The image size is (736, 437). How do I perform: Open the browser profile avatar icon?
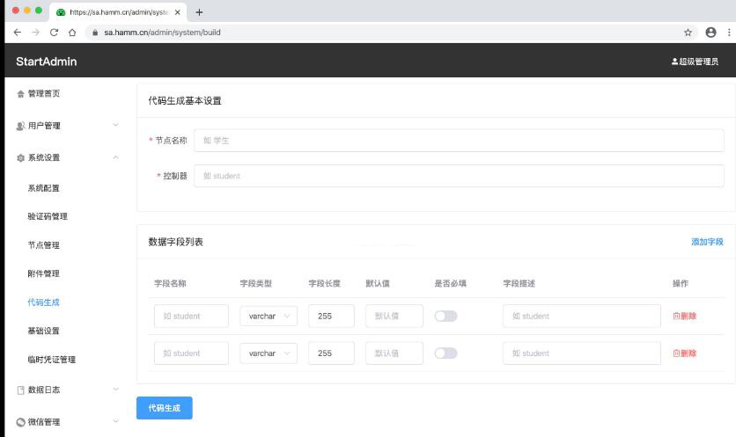710,33
